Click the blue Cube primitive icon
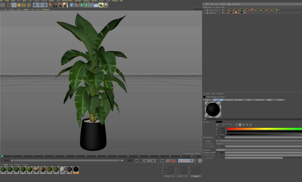This screenshot has width=302, height=182. coord(71,5)
